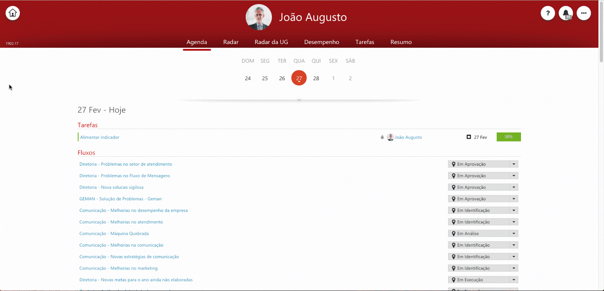Screen dimensions: 604x291
Task: Check the Alimentar indicador task checkbox
Action: (469, 137)
